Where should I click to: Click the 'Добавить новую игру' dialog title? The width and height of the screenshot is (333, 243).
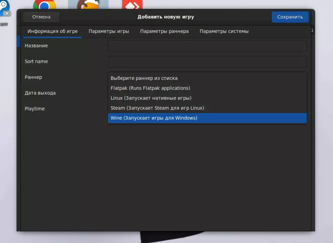click(166, 17)
